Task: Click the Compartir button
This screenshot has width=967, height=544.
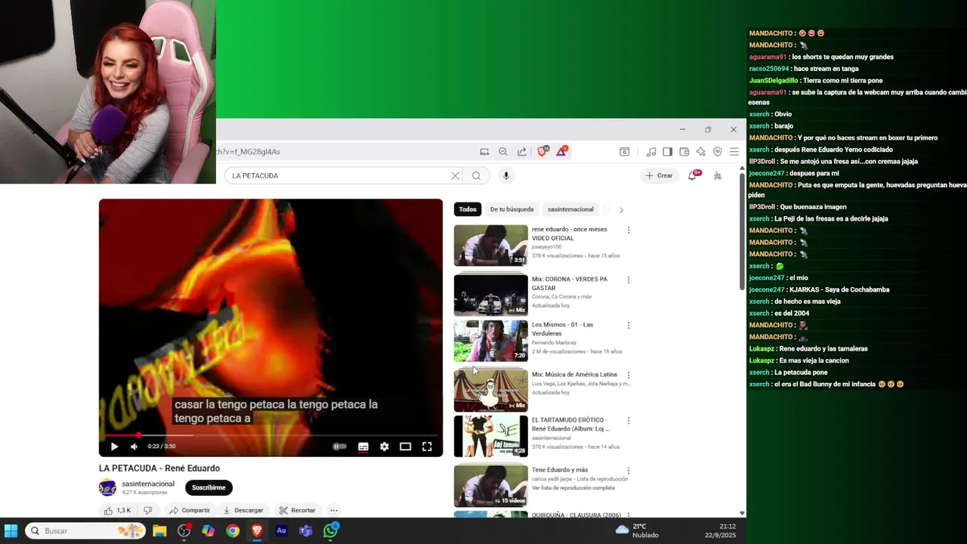Action: [x=190, y=510]
